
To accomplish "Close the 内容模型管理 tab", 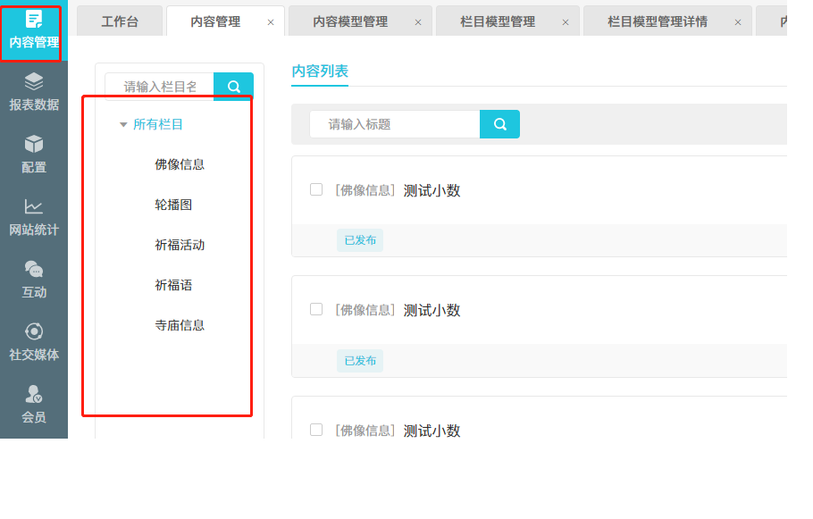I will 418,22.
